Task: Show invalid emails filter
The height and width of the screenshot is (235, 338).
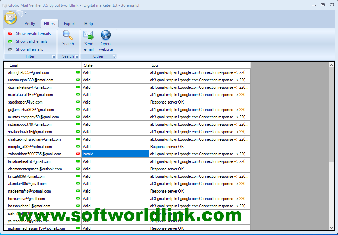Action: coord(33,34)
